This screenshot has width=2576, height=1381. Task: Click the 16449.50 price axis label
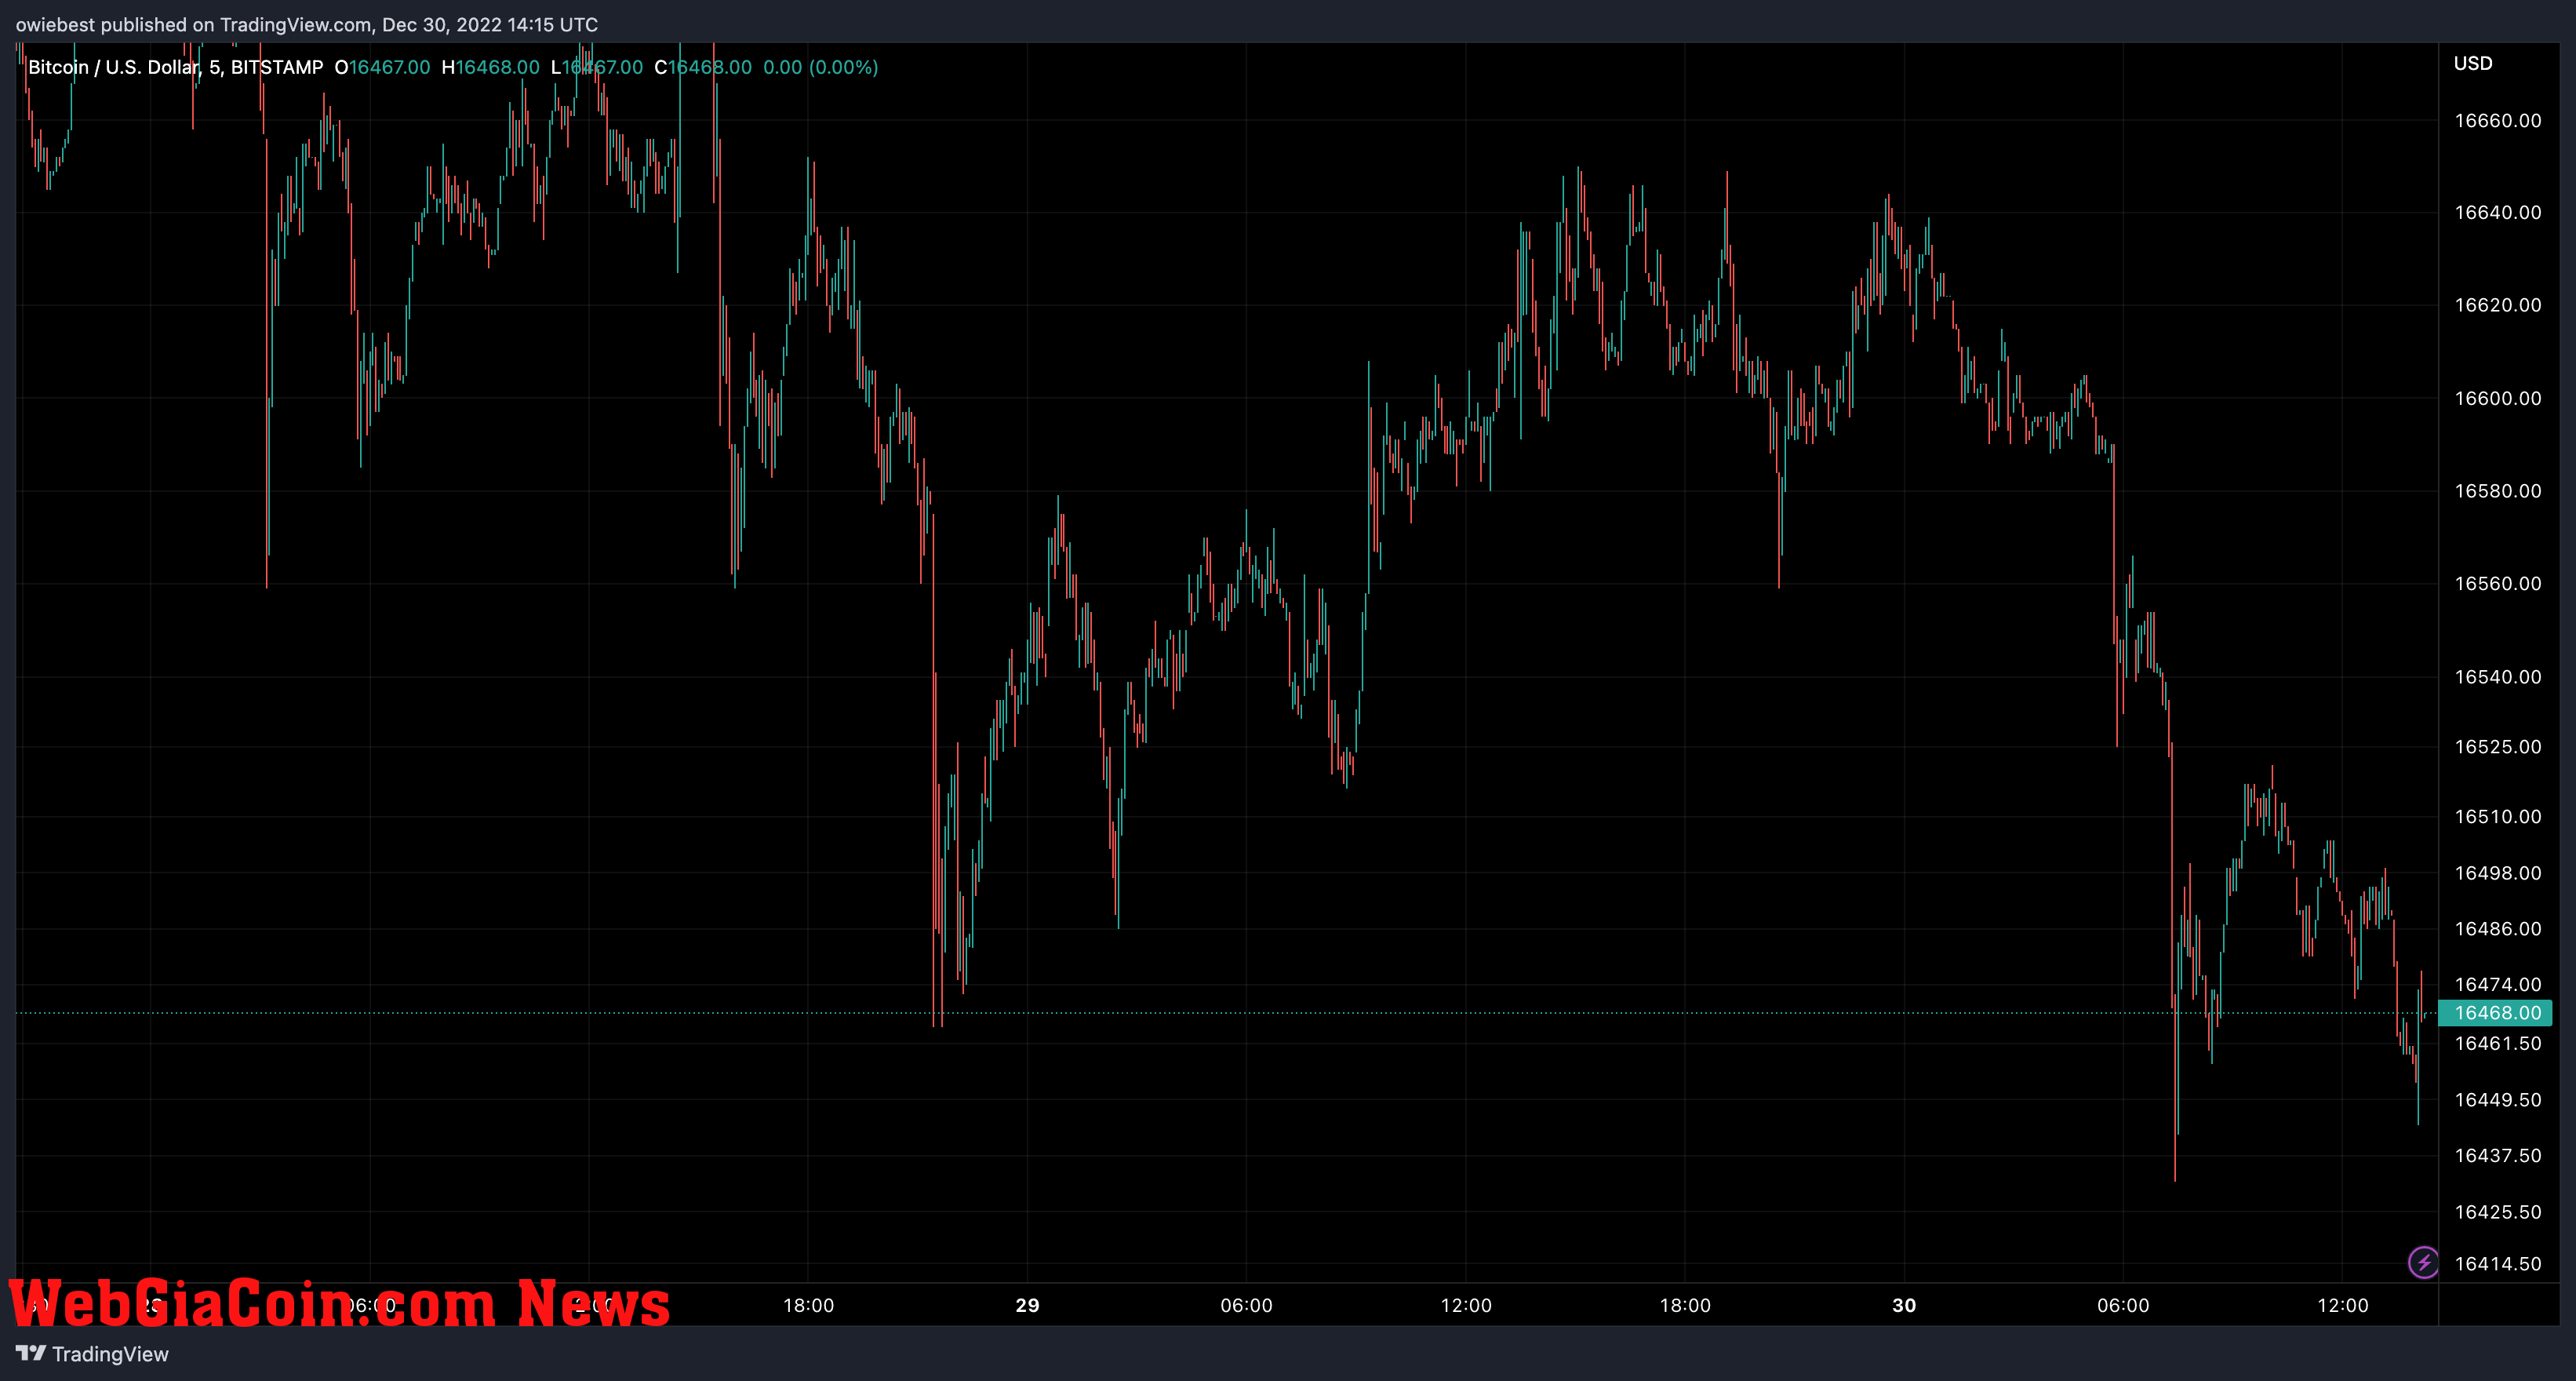click(x=2497, y=1100)
